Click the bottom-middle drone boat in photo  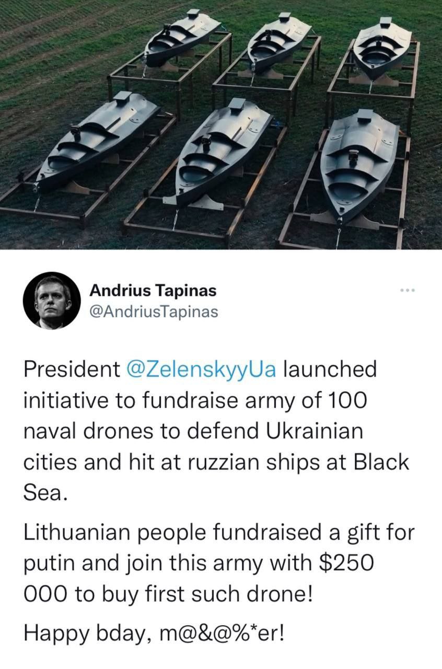click(222, 152)
